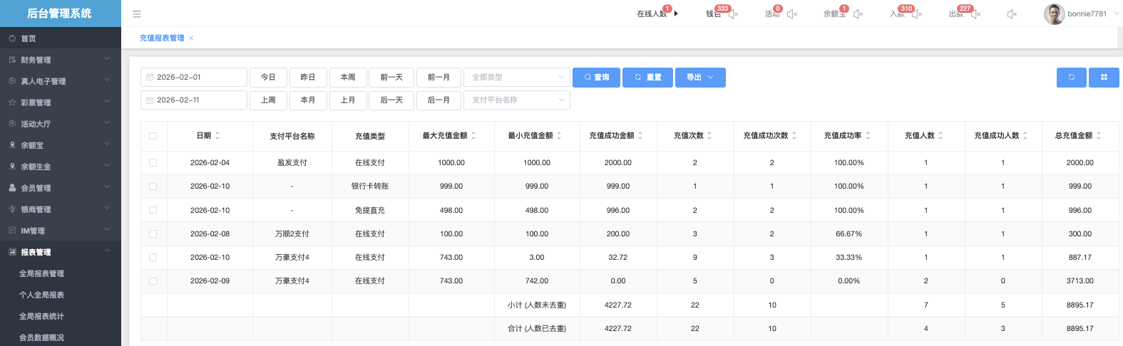Screen dimensions: 1123x346
Task: Select the checkbox for the 盈发支付 row
Action: [x=153, y=163]
